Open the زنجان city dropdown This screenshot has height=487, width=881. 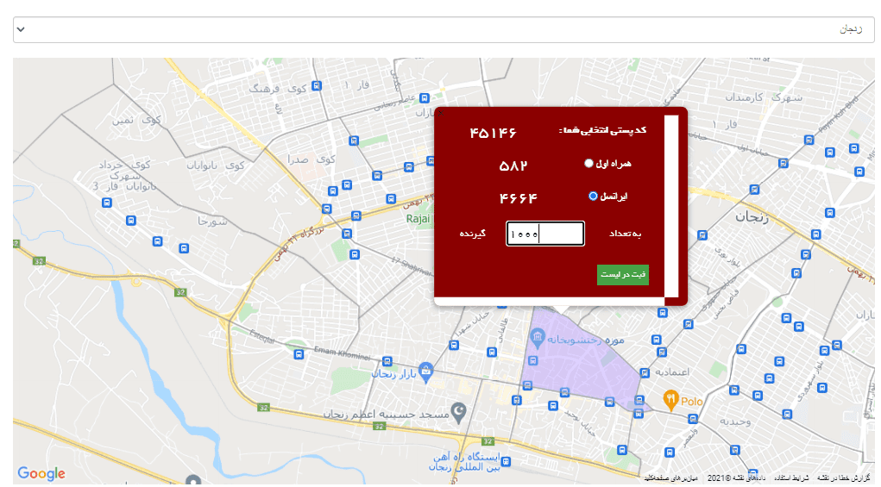pos(444,29)
